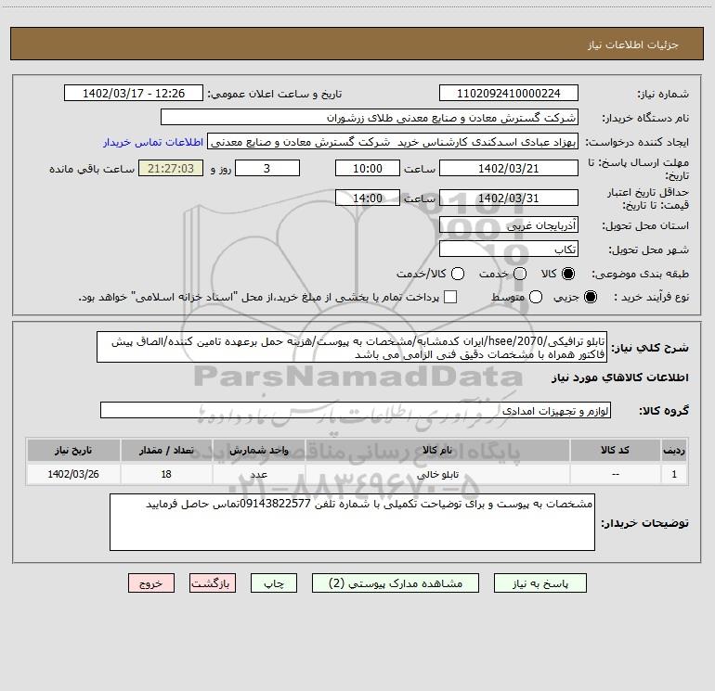Select the کالا radio button

pyautogui.click(x=568, y=274)
